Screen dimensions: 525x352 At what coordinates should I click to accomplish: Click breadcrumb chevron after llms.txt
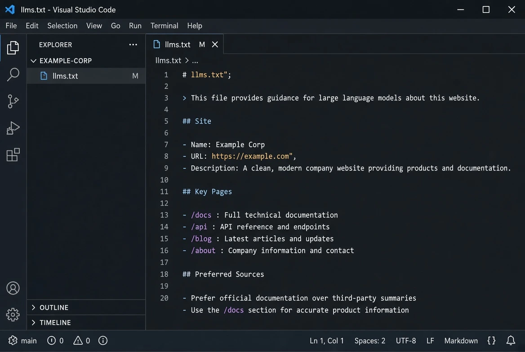tap(187, 60)
